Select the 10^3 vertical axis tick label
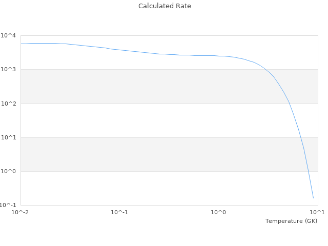This screenshot has height=246, width=328. point(8,69)
